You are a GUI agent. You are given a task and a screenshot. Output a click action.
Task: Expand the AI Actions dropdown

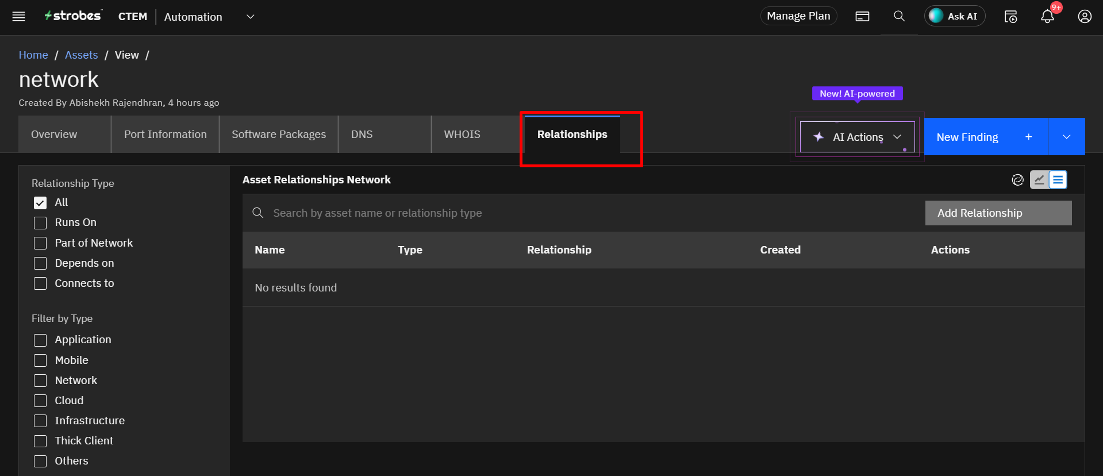click(x=857, y=137)
